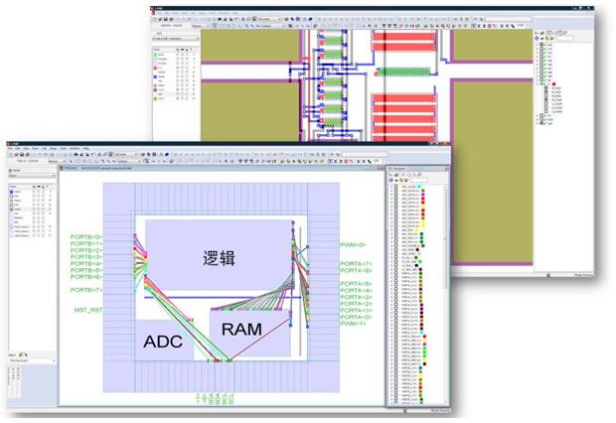This screenshot has width=616, height=423.
Task: Click the PWM<0> pin label
Action: (353, 244)
